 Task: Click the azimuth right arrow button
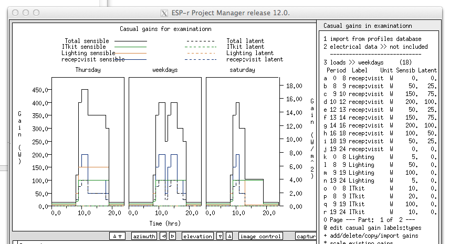pyautogui.click(x=172, y=237)
